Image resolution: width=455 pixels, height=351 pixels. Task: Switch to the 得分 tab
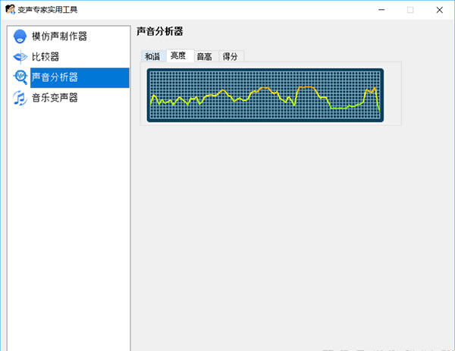click(x=231, y=56)
